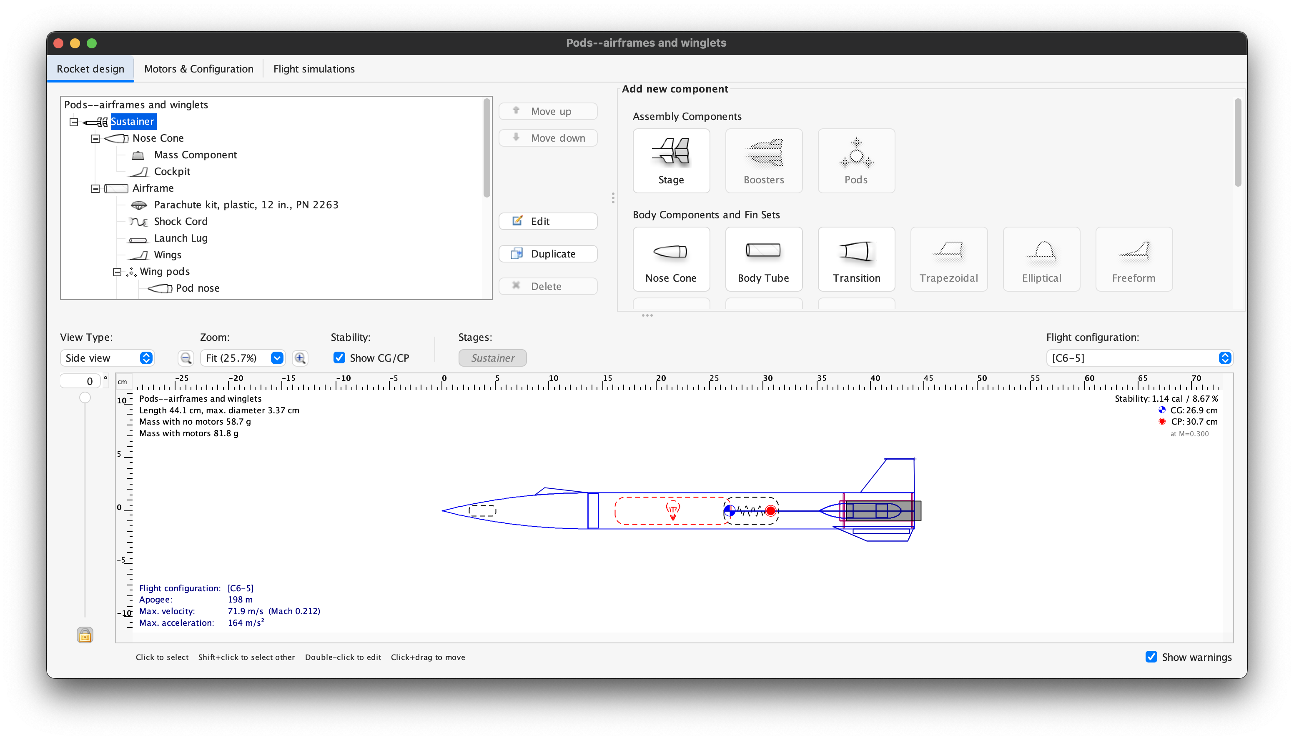This screenshot has height=740, width=1294.
Task: Collapse the Wing pods tree node
Action: click(x=117, y=272)
